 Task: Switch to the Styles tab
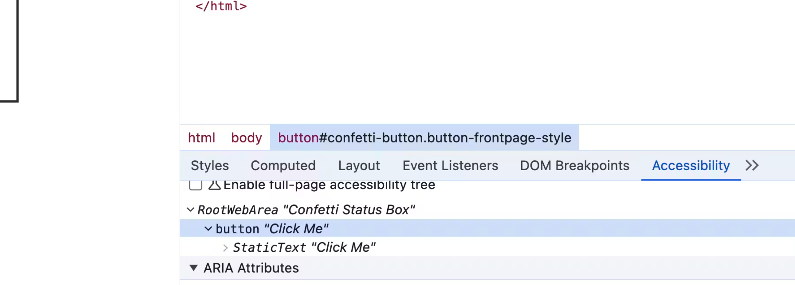[210, 165]
